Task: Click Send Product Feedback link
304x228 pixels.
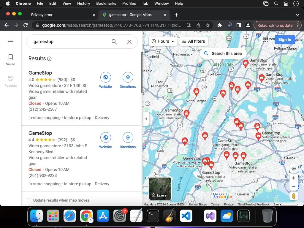Action: (254, 204)
